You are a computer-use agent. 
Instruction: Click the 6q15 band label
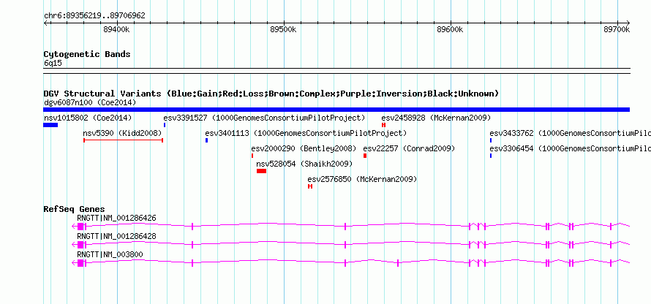(53, 63)
